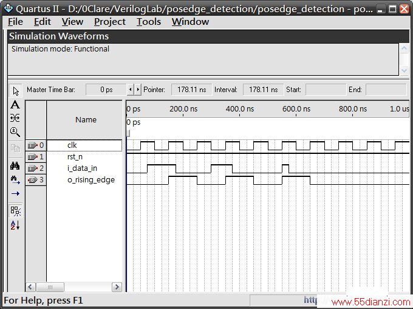The width and height of the screenshot is (413, 309).
Task: Choose the Waveform Editing tool
Action: click(x=15, y=118)
